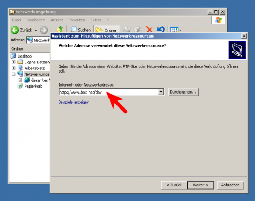Collapse the Netzwerkumgebung tree node
The image size is (255, 201).
click(x=13, y=74)
